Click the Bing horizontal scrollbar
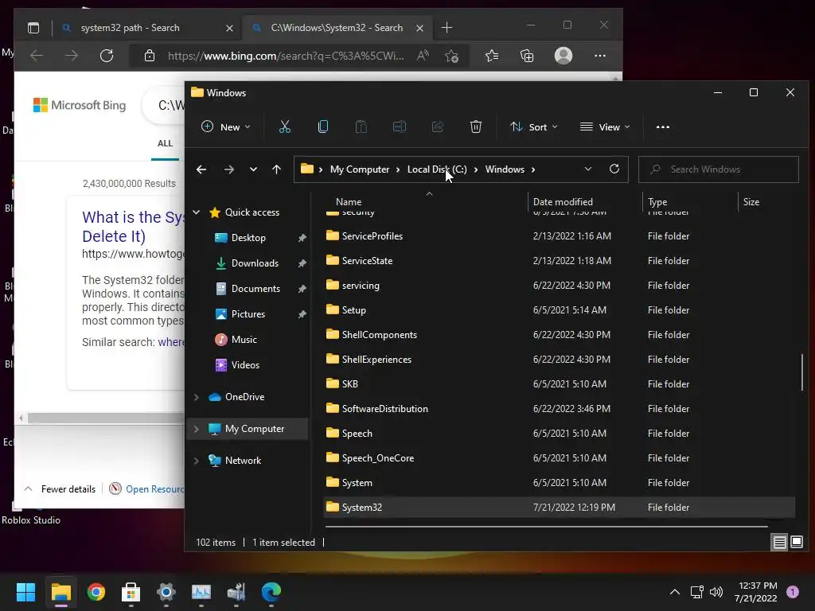This screenshot has height=611, width=815. pyautogui.click(x=106, y=418)
